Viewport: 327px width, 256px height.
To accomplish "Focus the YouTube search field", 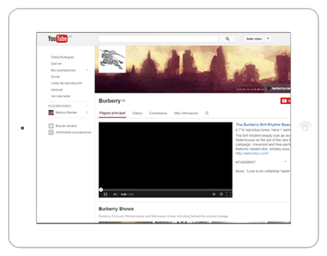I will (158, 39).
